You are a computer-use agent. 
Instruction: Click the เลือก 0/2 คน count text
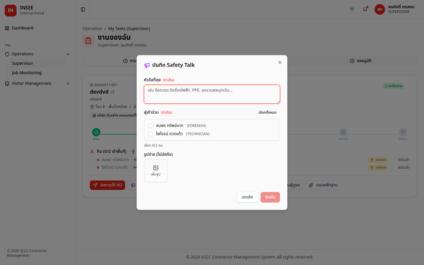[x=153, y=145]
